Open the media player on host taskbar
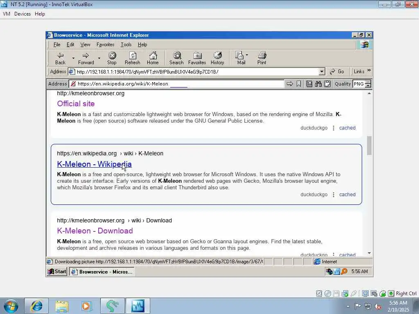The image size is (419, 314). point(86,306)
